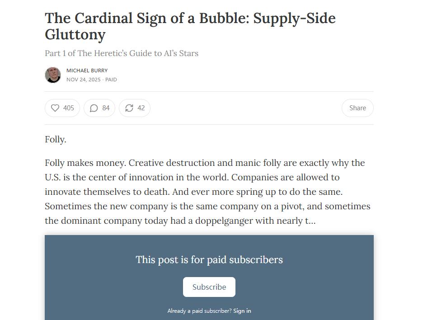Click the PAID label beside the date

click(111, 80)
